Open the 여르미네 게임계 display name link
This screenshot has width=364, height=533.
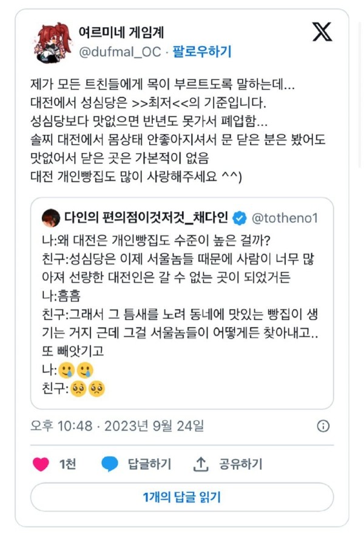(x=121, y=32)
